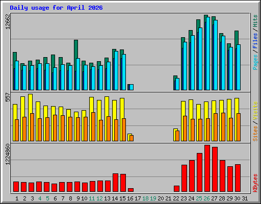Image resolution: width=261 pixels, height=204 pixels.
Task: Click the blue "Files" legend label
Action: pyautogui.click(x=255, y=41)
